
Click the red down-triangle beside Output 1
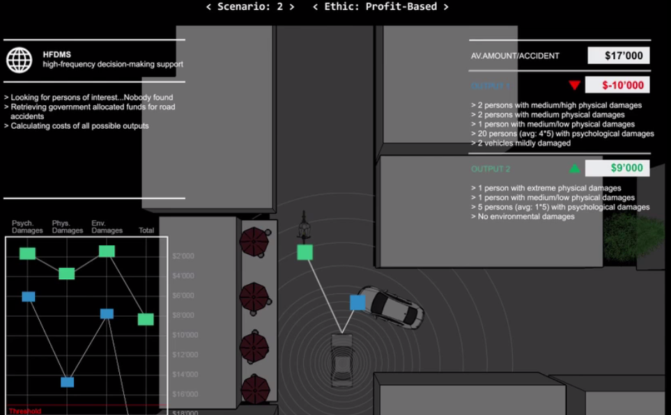(574, 86)
